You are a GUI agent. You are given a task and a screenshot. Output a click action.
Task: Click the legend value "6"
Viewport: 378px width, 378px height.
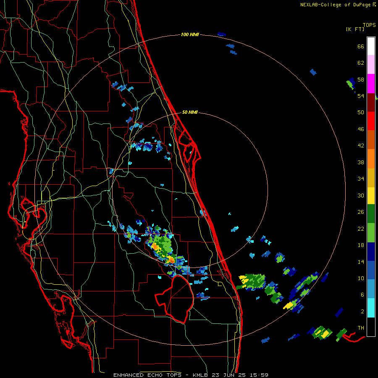[362, 294]
